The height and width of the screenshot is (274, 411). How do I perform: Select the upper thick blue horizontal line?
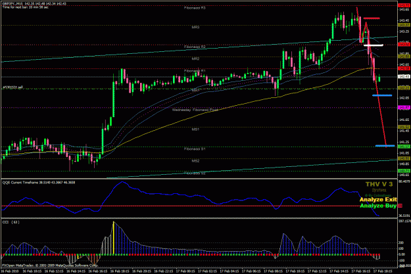[x=382, y=95]
